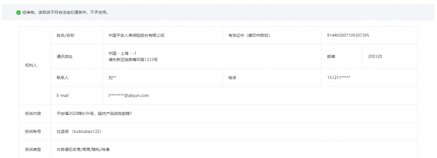
Task: Select the masked phone number 151211*****
Action: click(x=338, y=78)
